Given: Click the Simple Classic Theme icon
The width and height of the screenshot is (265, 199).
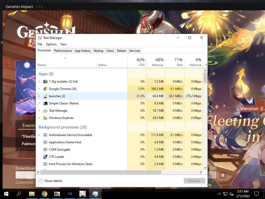Looking at the screenshot, I should pyautogui.click(x=45, y=103).
